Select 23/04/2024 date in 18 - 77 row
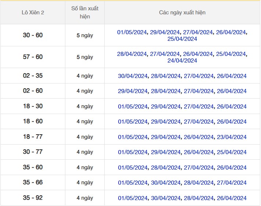The height and width of the screenshot is (206, 261). pyautogui.click(x=231, y=137)
